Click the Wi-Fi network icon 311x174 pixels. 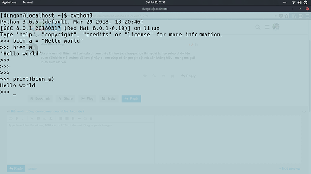[293, 2]
